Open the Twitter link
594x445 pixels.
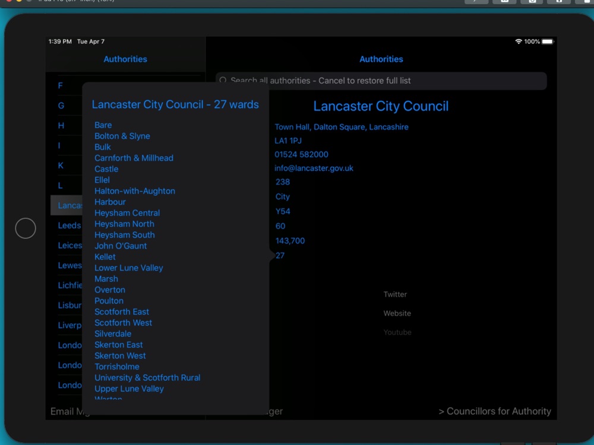[395, 294]
